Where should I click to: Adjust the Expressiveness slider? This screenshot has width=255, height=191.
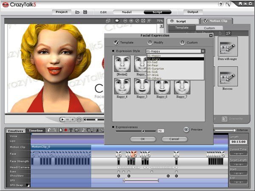click(x=143, y=131)
